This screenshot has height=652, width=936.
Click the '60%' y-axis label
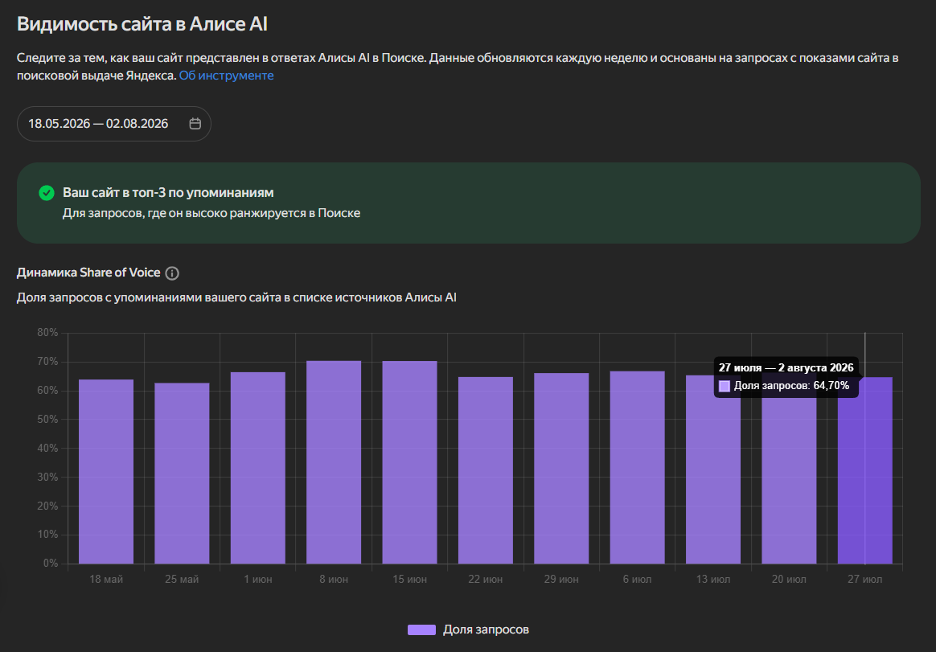coord(47,391)
